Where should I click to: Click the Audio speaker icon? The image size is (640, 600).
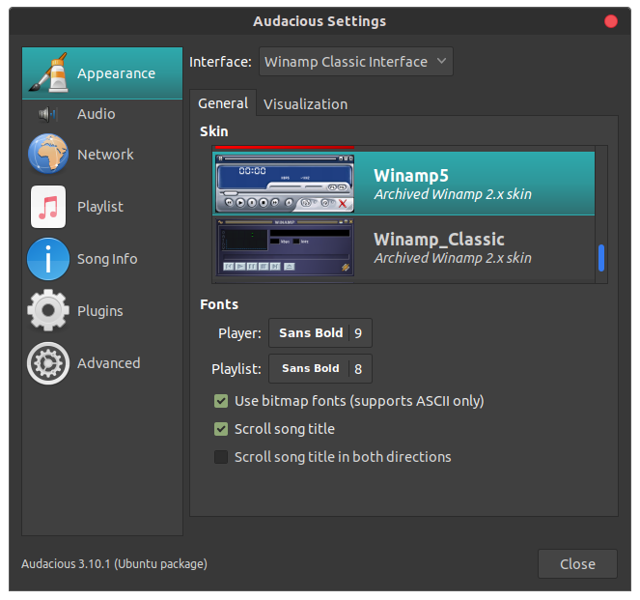tap(47, 114)
